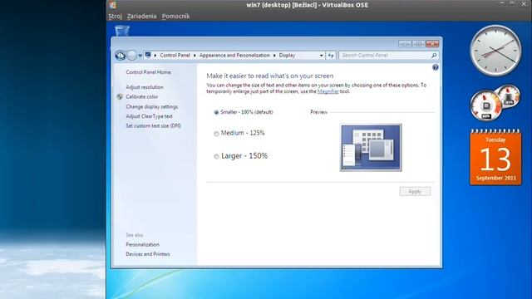The width and height of the screenshot is (532, 299).
Task: Open the address bar history dropdown
Action: (321, 56)
